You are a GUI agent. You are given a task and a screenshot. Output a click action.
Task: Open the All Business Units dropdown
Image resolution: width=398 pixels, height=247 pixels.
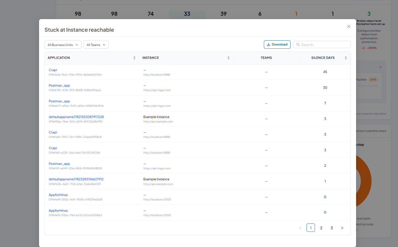point(63,45)
